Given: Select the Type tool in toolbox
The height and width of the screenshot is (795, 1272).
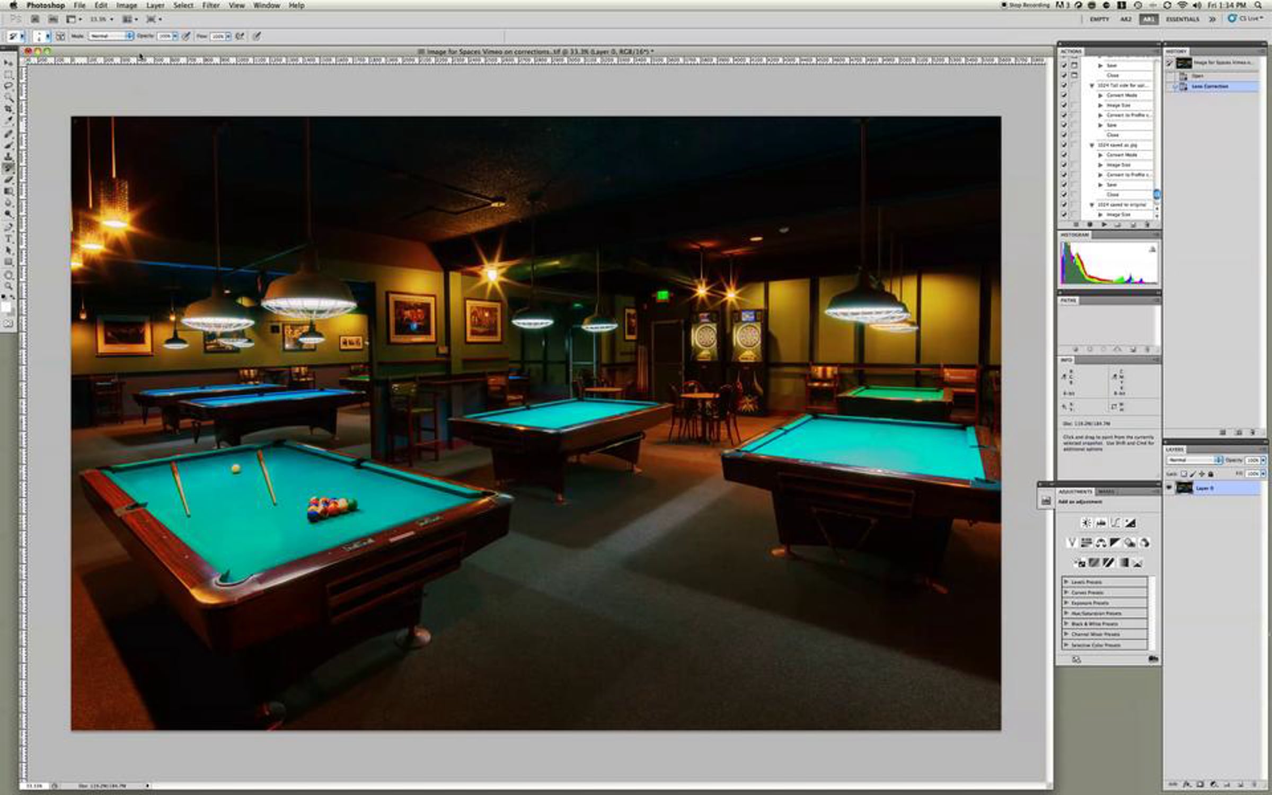Looking at the screenshot, I should coord(8,238).
